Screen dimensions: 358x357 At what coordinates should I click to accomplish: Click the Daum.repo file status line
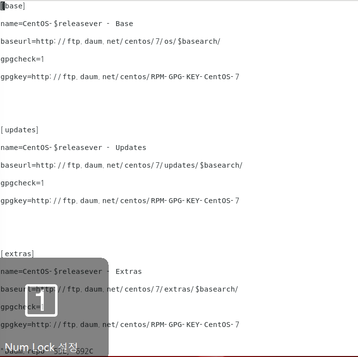point(47,351)
